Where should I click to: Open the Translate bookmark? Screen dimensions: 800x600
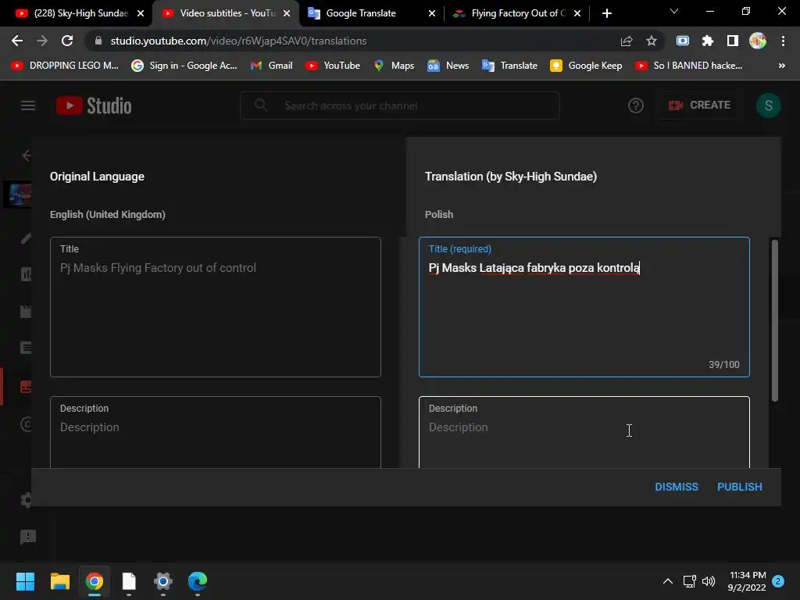pyautogui.click(x=509, y=66)
